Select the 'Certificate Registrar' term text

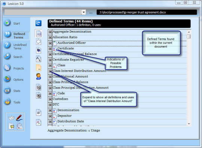68,60
